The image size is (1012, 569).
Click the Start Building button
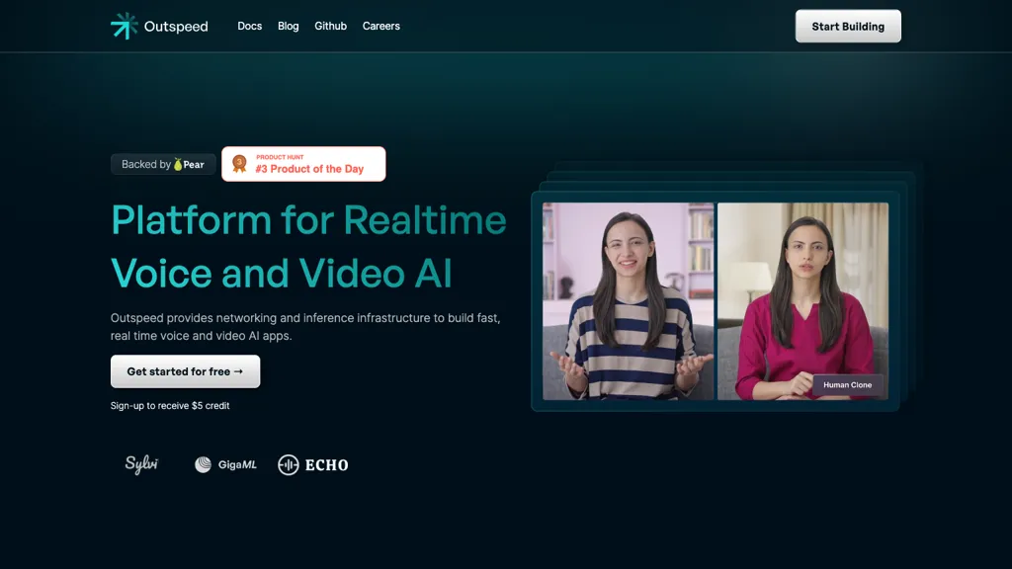click(848, 27)
